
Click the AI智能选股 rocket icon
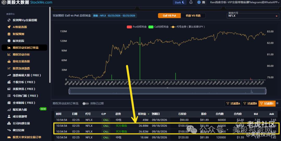pos(9,27)
